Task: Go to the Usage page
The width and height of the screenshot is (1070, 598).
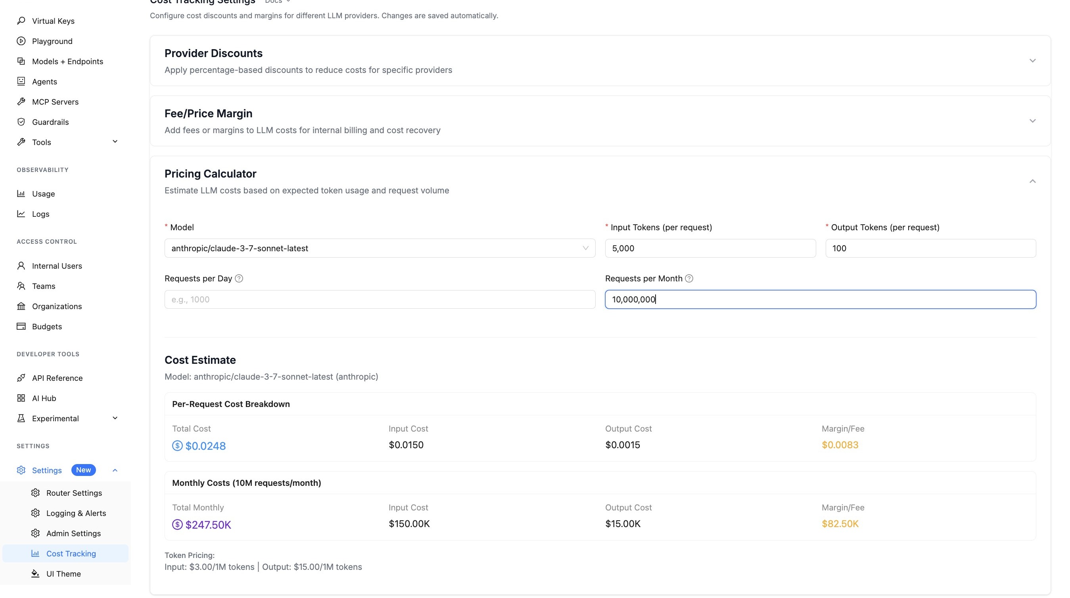Action: [x=43, y=194]
